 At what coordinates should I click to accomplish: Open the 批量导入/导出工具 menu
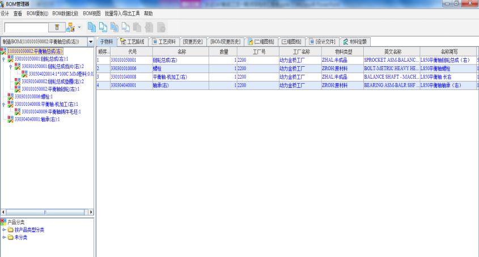coord(122,14)
